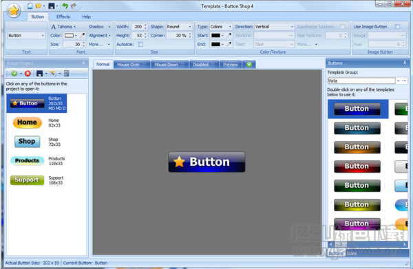
Task: Click the End color swatch
Action: pos(215,44)
